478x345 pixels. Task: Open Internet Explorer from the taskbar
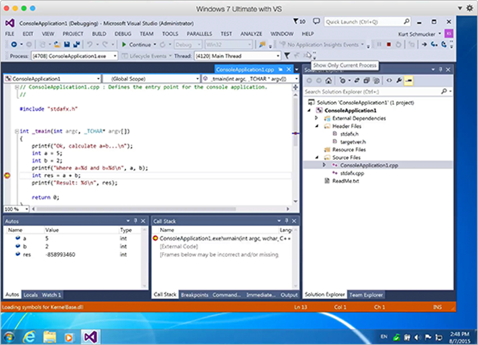click(29, 337)
